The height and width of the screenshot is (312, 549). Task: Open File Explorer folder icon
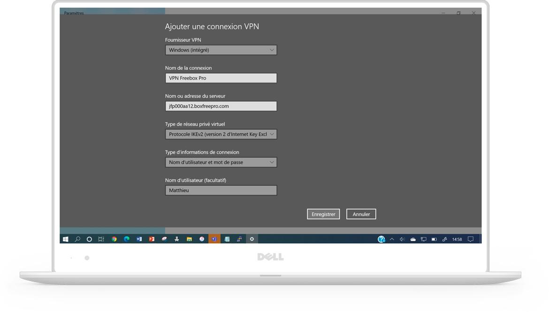tap(189, 239)
